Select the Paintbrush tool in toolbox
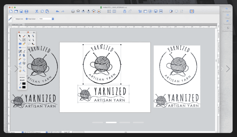The image size is (237, 137). point(24,36)
